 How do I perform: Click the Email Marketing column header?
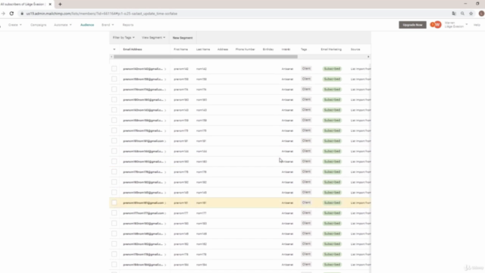331,49
